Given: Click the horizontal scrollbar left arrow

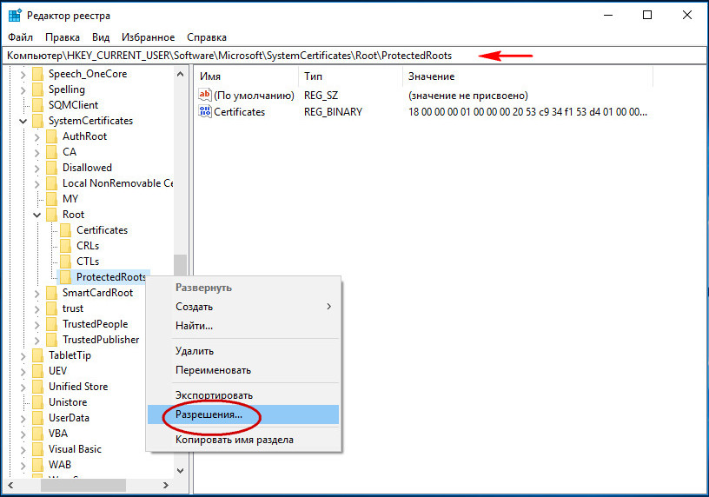Looking at the screenshot, I should pyautogui.click(x=10, y=485).
